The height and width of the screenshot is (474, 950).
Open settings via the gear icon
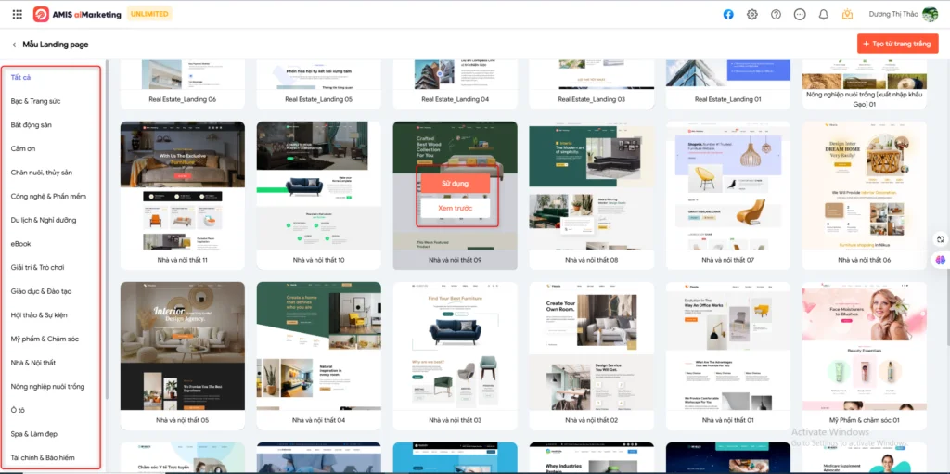click(x=752, y=15)
